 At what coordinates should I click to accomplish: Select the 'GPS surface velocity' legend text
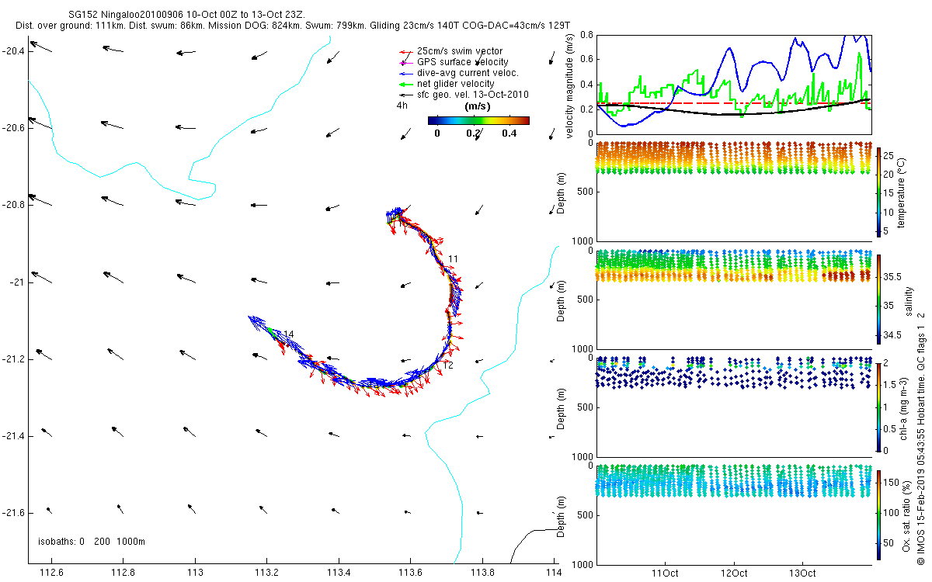tap(463, 62)
